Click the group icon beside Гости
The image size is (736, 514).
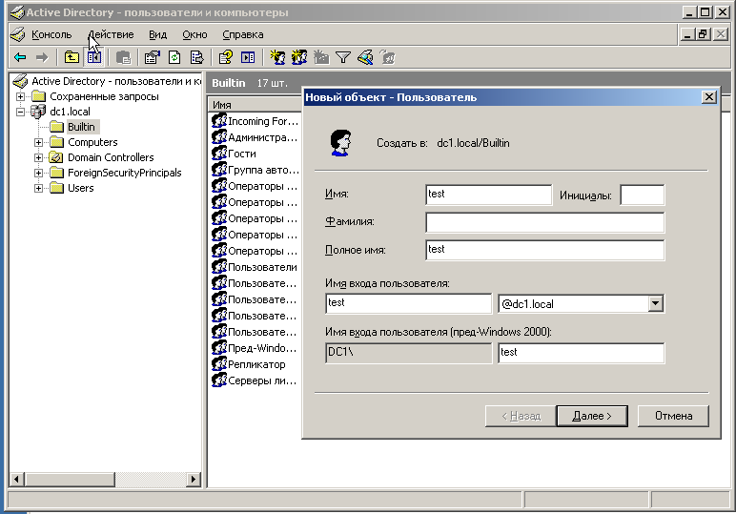219,153
